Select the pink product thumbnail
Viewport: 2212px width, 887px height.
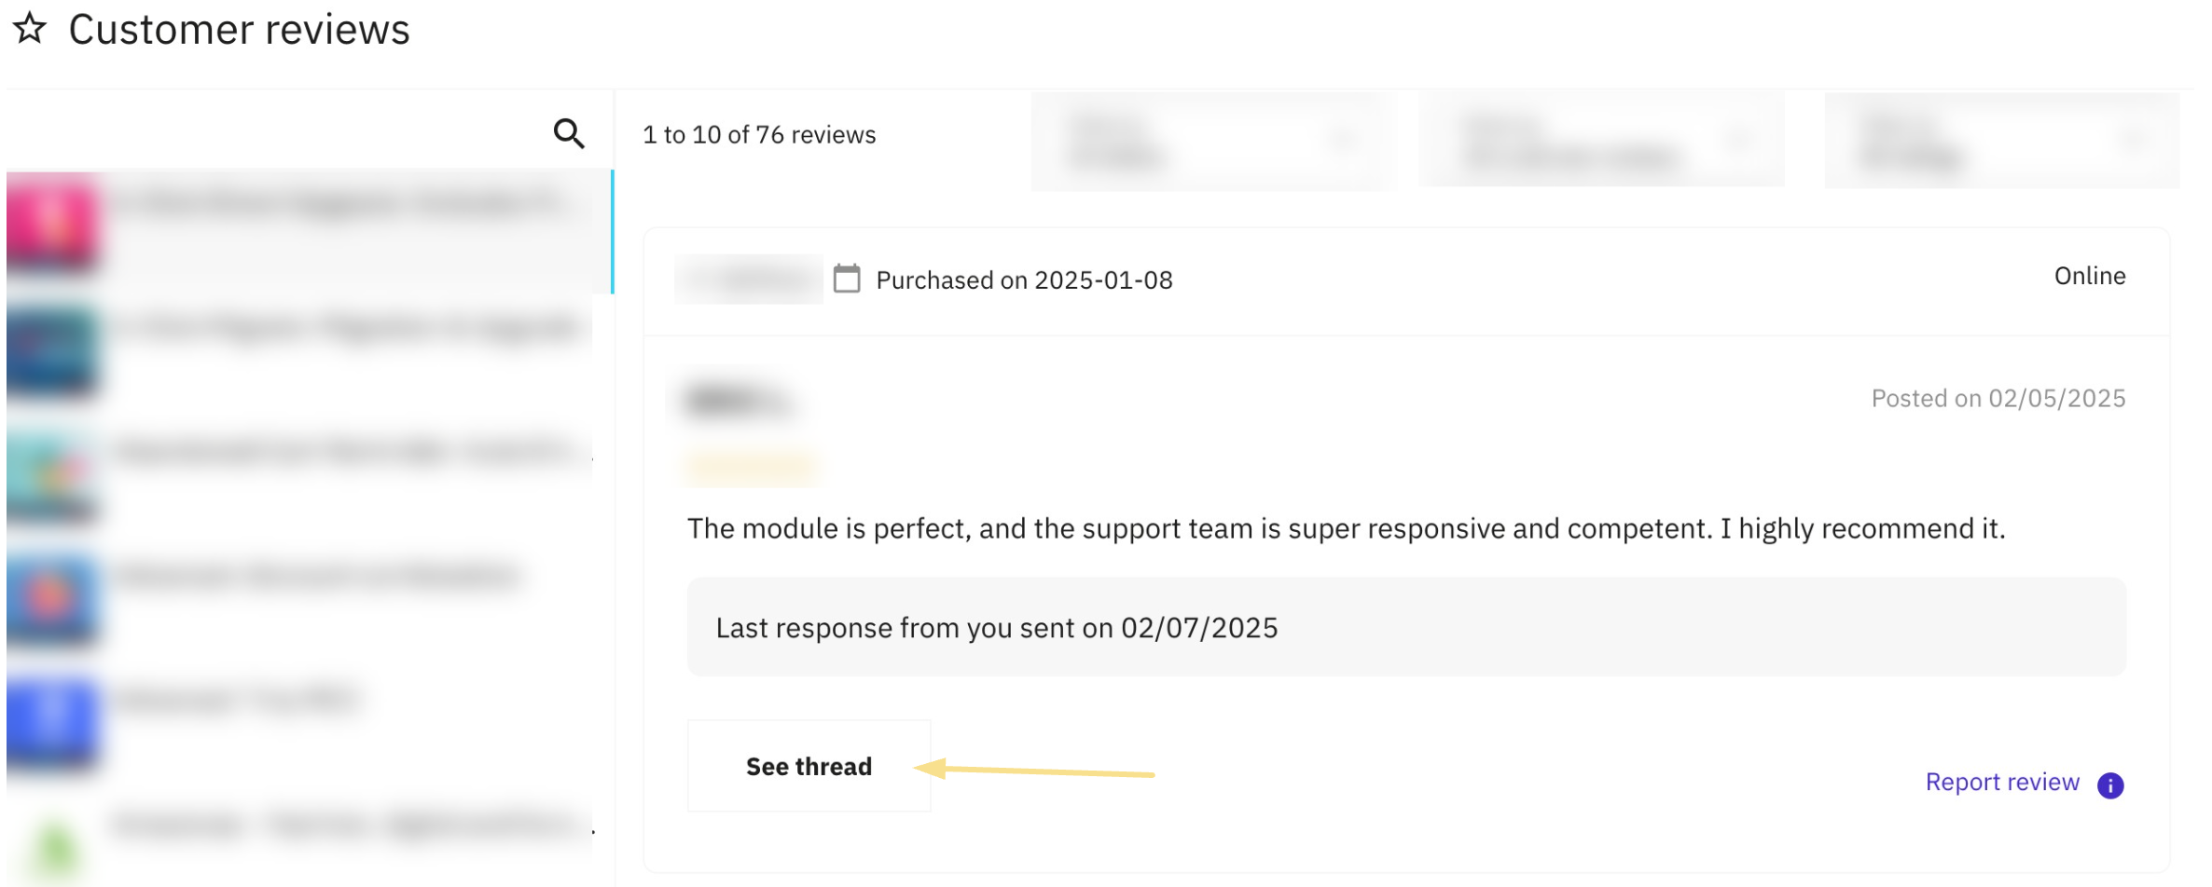(52, 223)
